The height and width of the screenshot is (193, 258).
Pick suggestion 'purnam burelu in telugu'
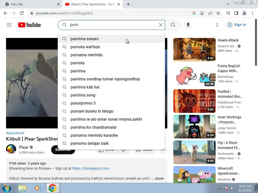[x=111, y=111]
